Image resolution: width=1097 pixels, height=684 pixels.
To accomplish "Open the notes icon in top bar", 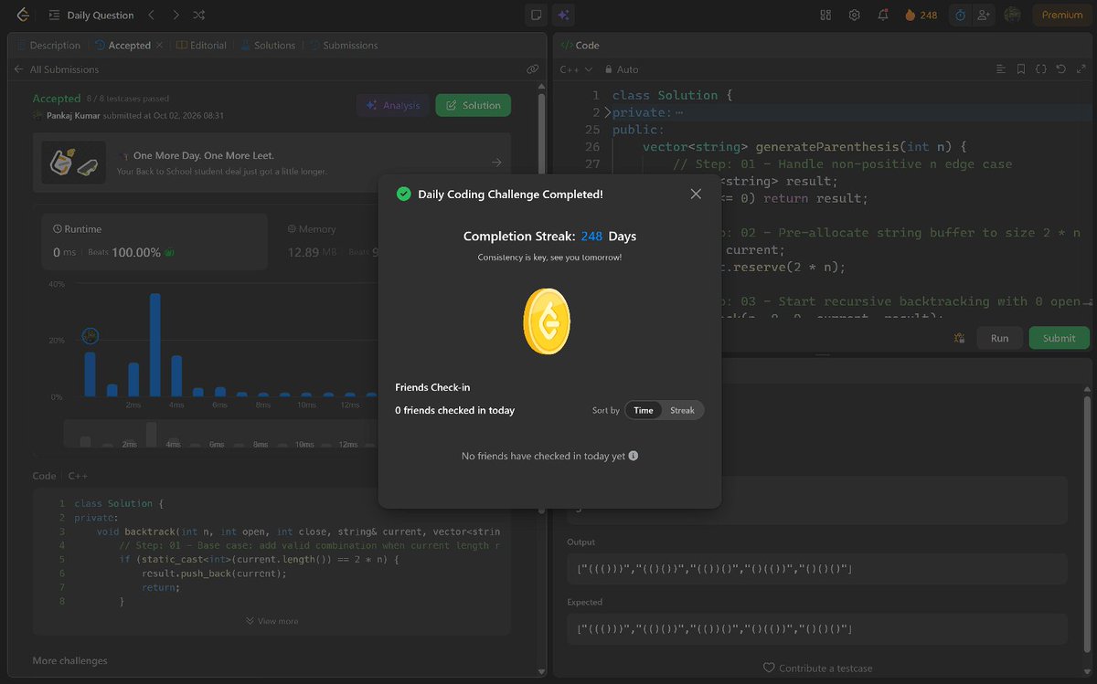I will click(x=537, y=15).
